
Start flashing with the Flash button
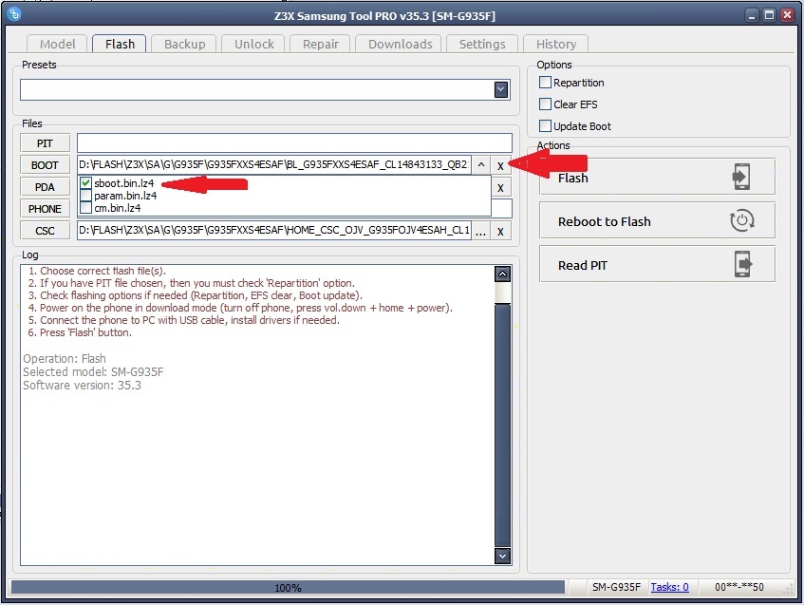click(657, 177)
